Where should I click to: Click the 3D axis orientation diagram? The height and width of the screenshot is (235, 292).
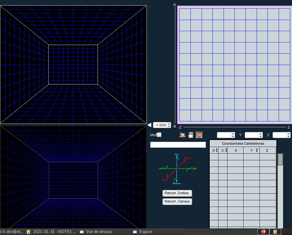coord(177,169)
